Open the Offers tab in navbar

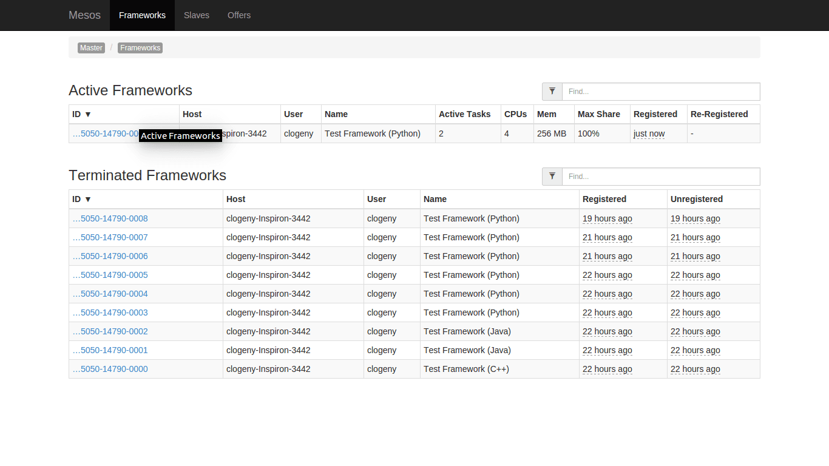pos(239,15)
